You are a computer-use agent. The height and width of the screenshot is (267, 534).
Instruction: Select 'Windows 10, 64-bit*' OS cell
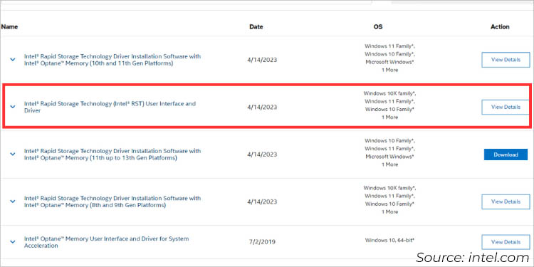(x=389, y=241)
